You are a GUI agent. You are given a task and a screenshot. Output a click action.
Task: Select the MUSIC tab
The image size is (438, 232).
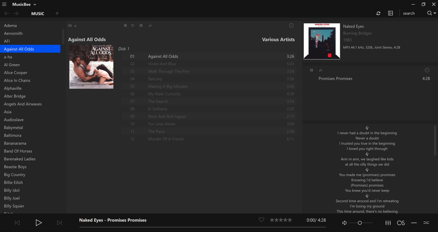(38, 14)
